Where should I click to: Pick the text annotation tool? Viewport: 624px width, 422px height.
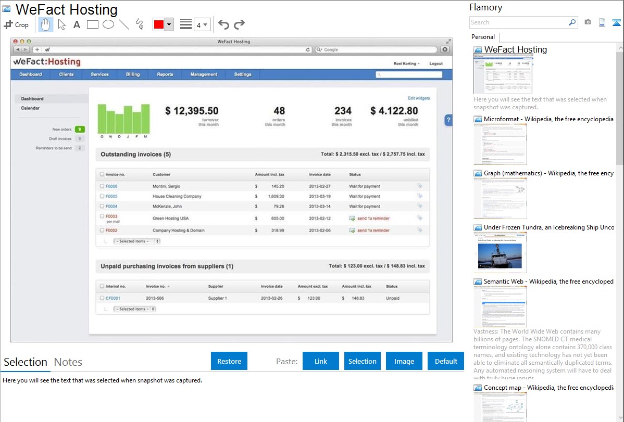[77, 24]
